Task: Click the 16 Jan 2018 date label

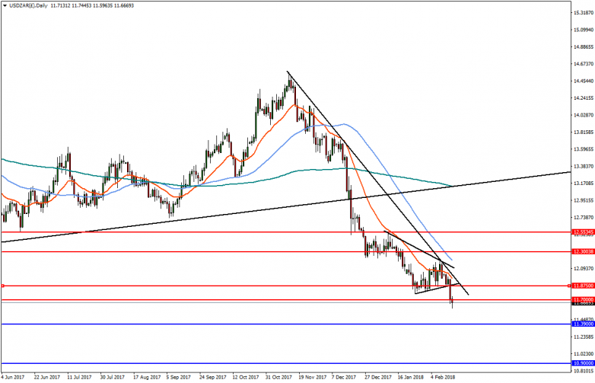Action: 411,378
